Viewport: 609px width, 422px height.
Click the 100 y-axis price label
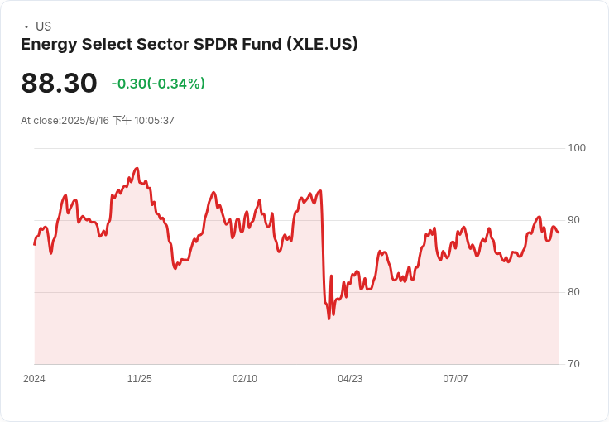pyautogui.click(x=577, y=148)
